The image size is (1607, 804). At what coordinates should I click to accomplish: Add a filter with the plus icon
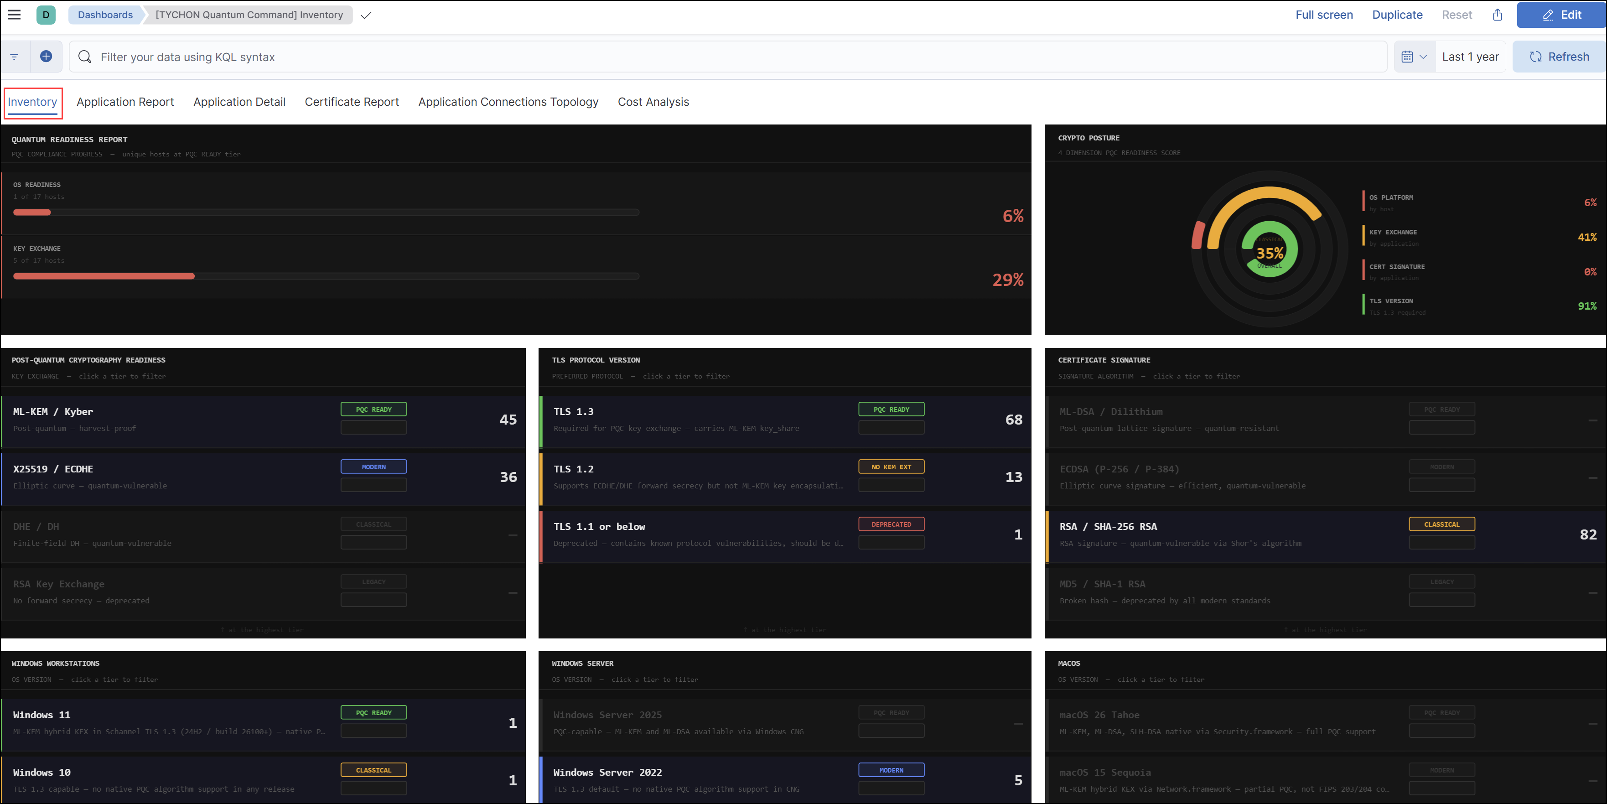point(46,57)
